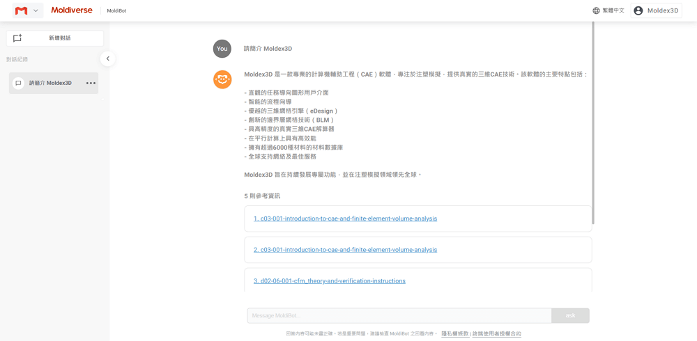Click the bullet 在平行計算上具有高效能

(280, 138)
